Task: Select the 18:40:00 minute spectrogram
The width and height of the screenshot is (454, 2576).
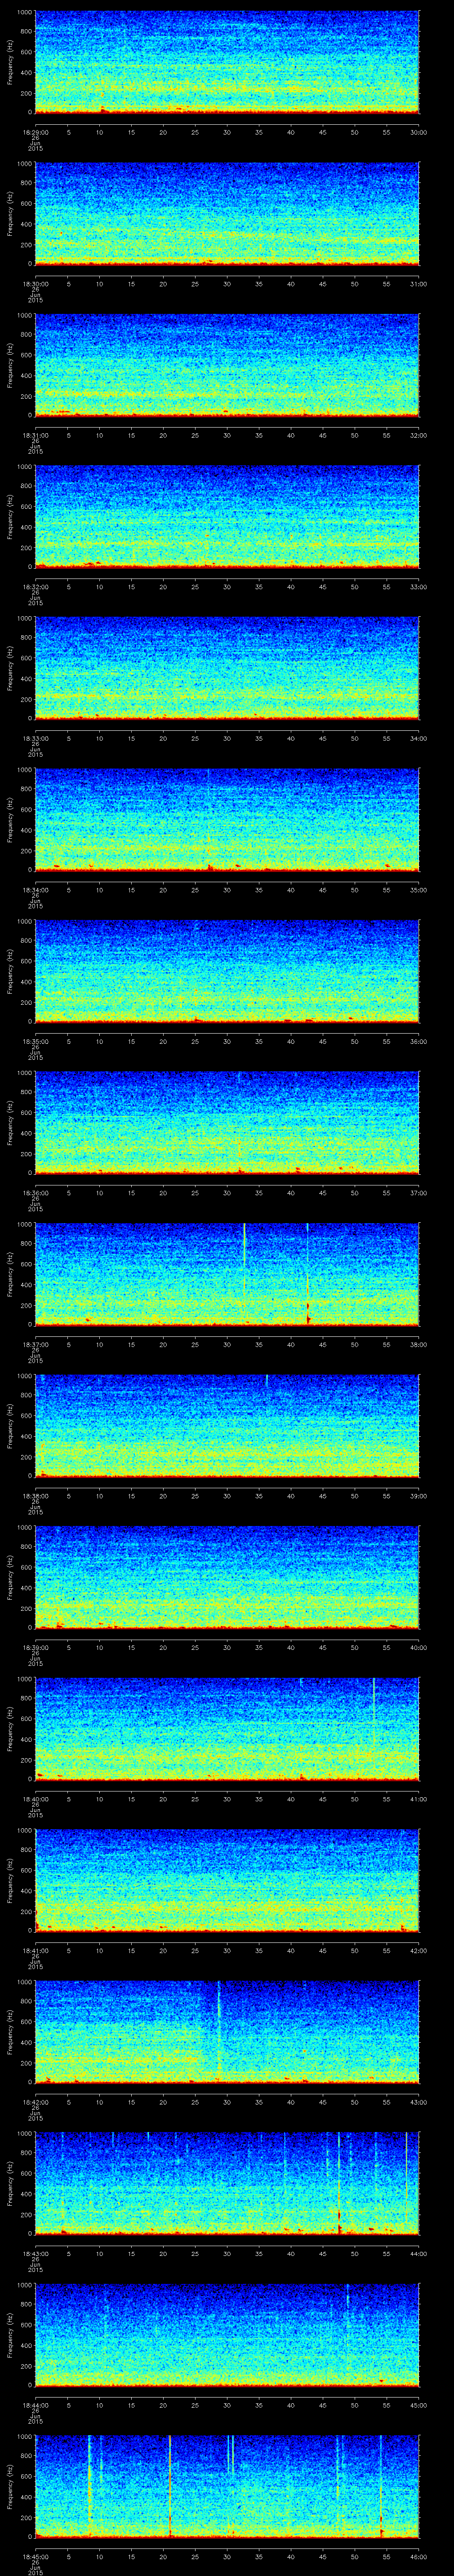Action: (x=227, y=1729)
